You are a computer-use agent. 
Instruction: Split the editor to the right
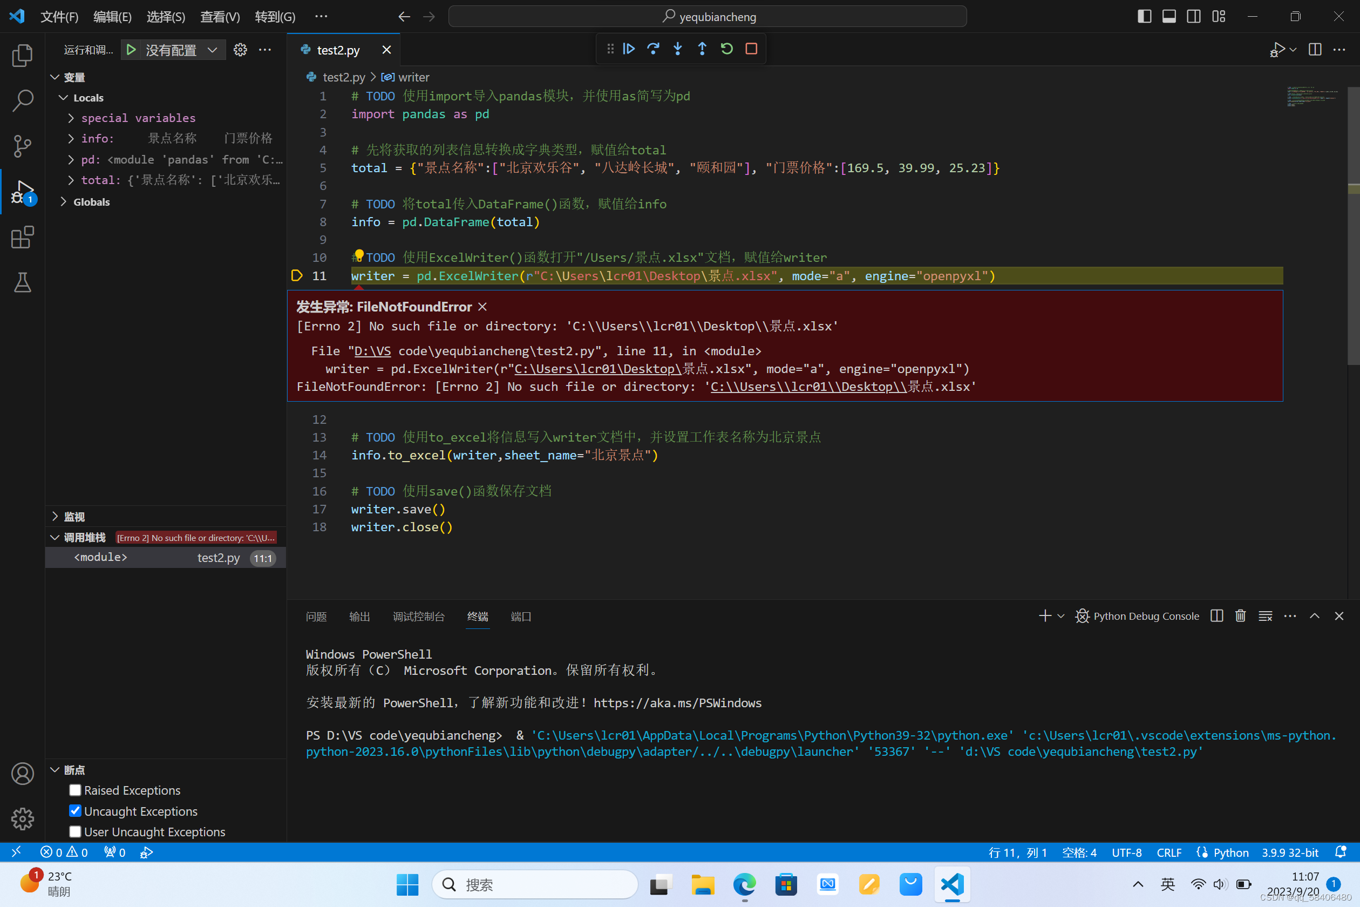click(x=1314, y=49)
